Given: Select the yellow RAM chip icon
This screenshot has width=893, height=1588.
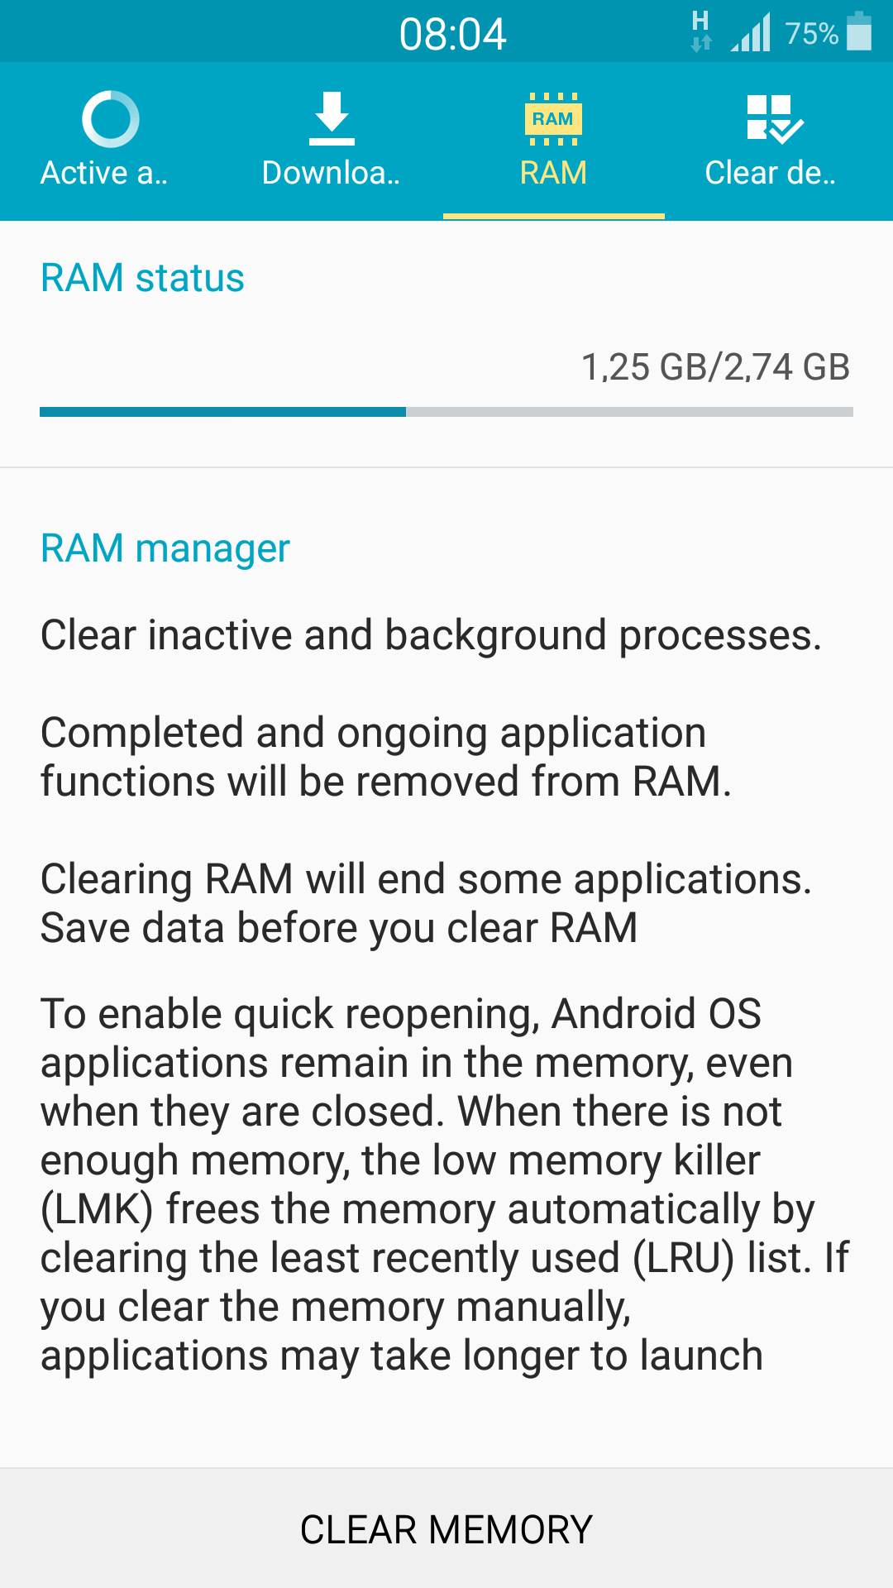Looking at the screenshot, I should click(x=553, y=119).
